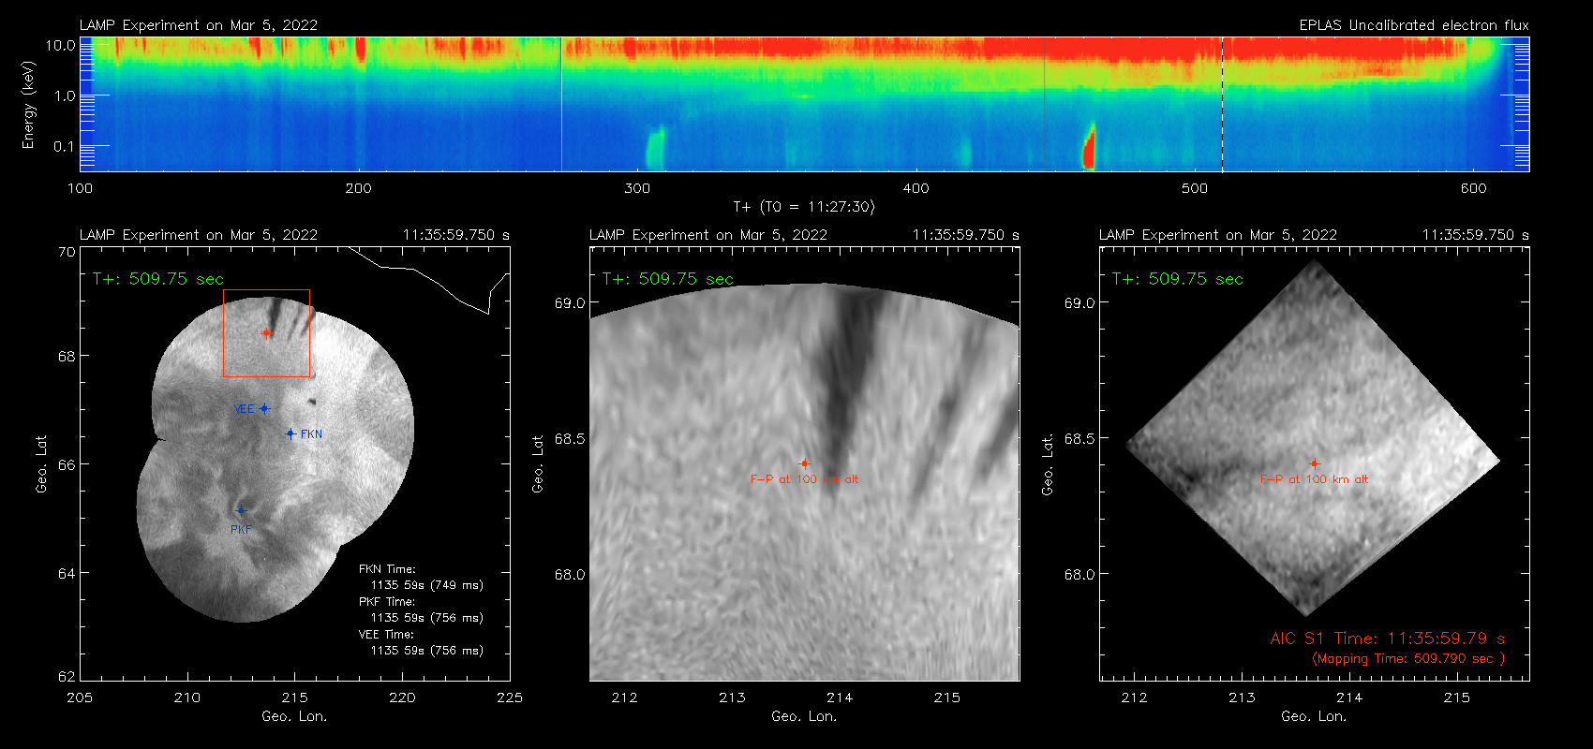Click the 'Energy (keV)' axis label
This screenshot has height=749, width=1593.
coord(28,105)
